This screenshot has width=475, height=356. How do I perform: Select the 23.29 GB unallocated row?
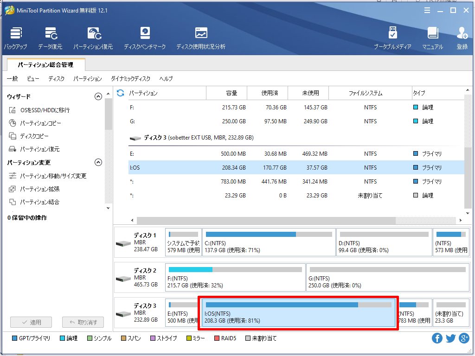pos(296,196)
